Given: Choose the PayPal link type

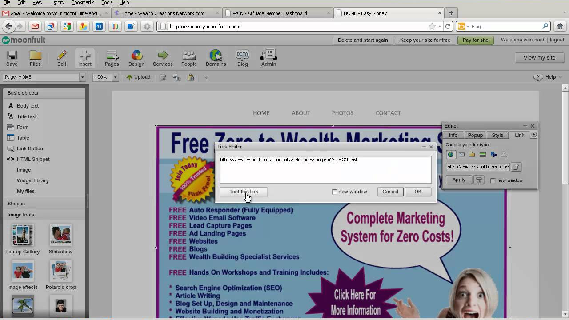Looking at the screenshot, I should point(493,155).
